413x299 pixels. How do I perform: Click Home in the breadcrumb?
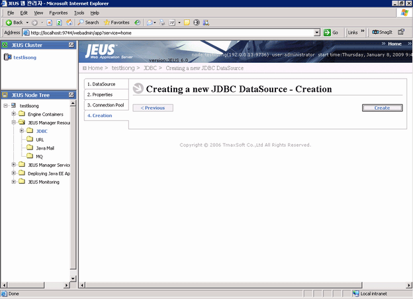coord(95,68)
